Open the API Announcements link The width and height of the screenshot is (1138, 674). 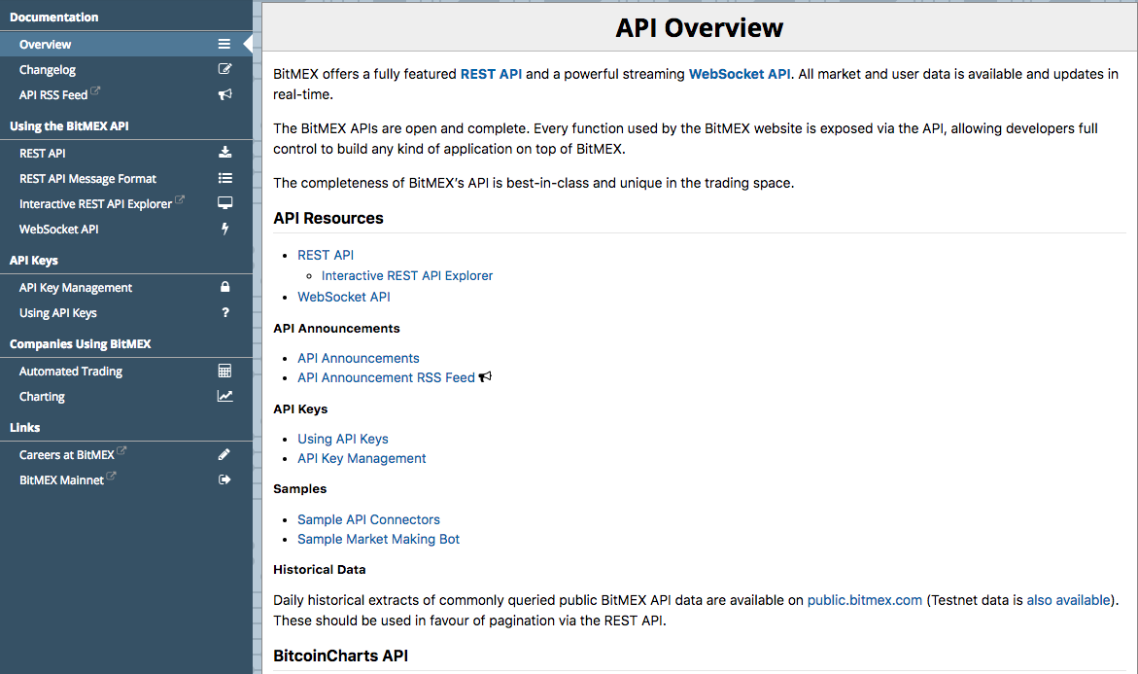click(358, 358)
